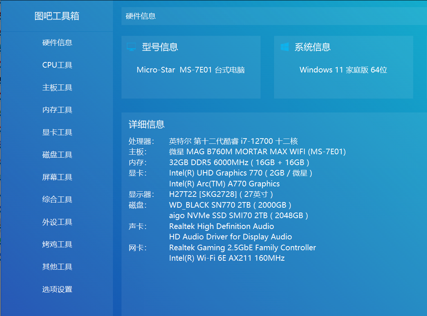Select 综合工具 in the sidebar
Viewport: 427px width, 316px height.
pyautogui.click(x=57, y=199)
